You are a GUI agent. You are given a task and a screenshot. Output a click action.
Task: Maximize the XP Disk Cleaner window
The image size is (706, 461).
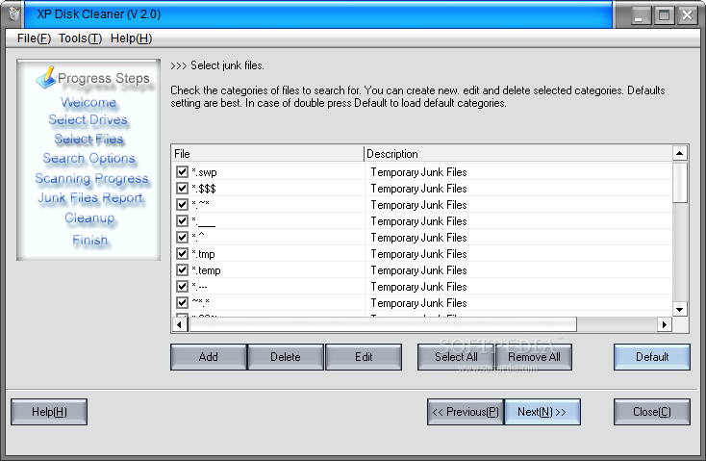click(x=664, y=14)
